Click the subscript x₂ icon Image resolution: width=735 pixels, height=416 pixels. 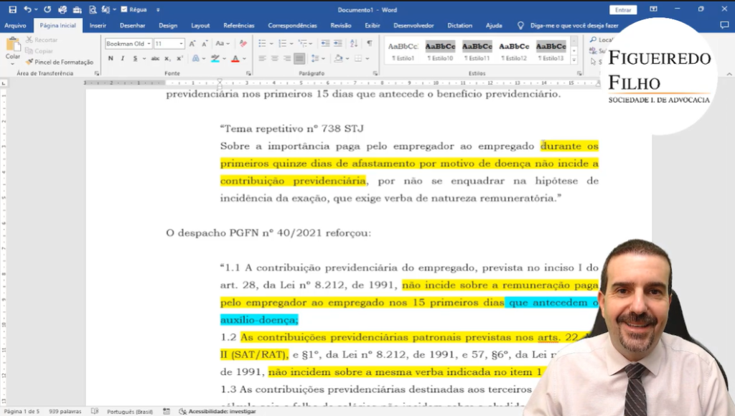pos(167,59)
